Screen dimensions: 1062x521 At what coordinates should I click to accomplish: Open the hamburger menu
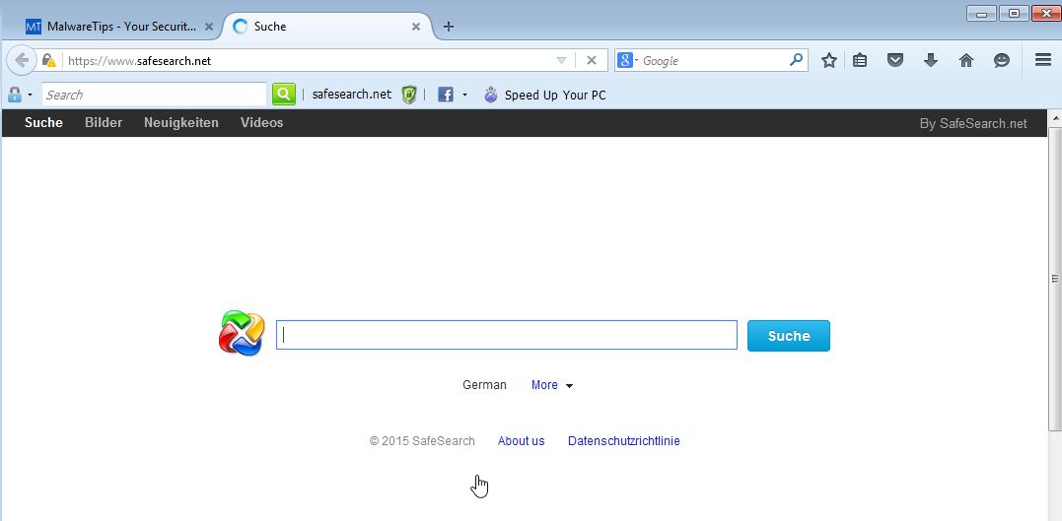click(1043, 60)
